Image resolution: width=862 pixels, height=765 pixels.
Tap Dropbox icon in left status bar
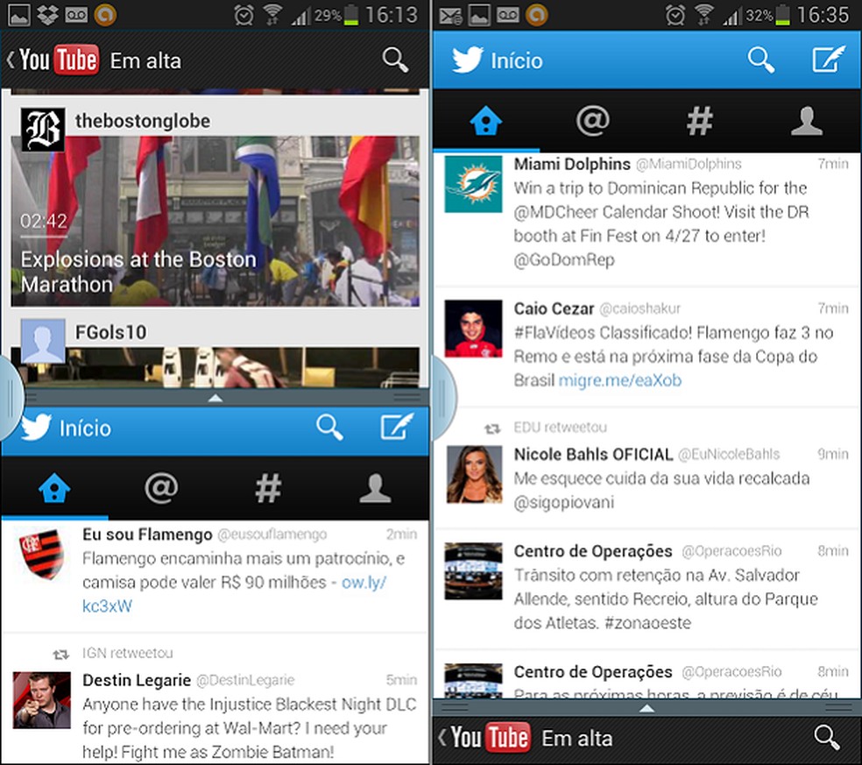(47, 14)
